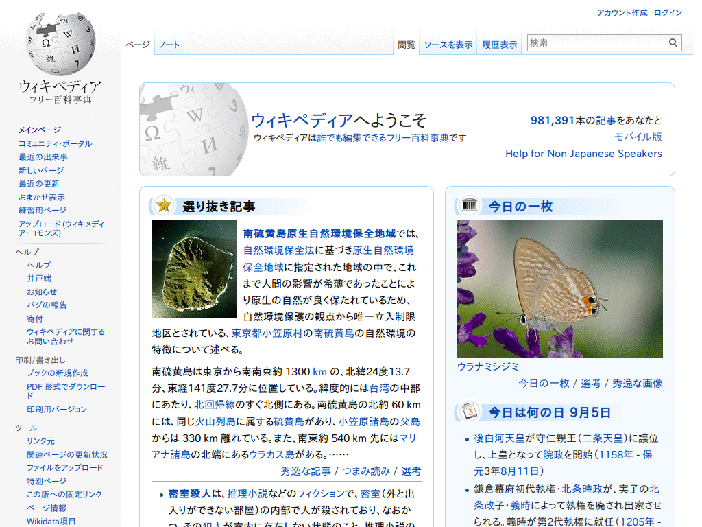Click おまかせ表示 random page link
This screenshot has height=527, width=702.
(x=41, y=197)
